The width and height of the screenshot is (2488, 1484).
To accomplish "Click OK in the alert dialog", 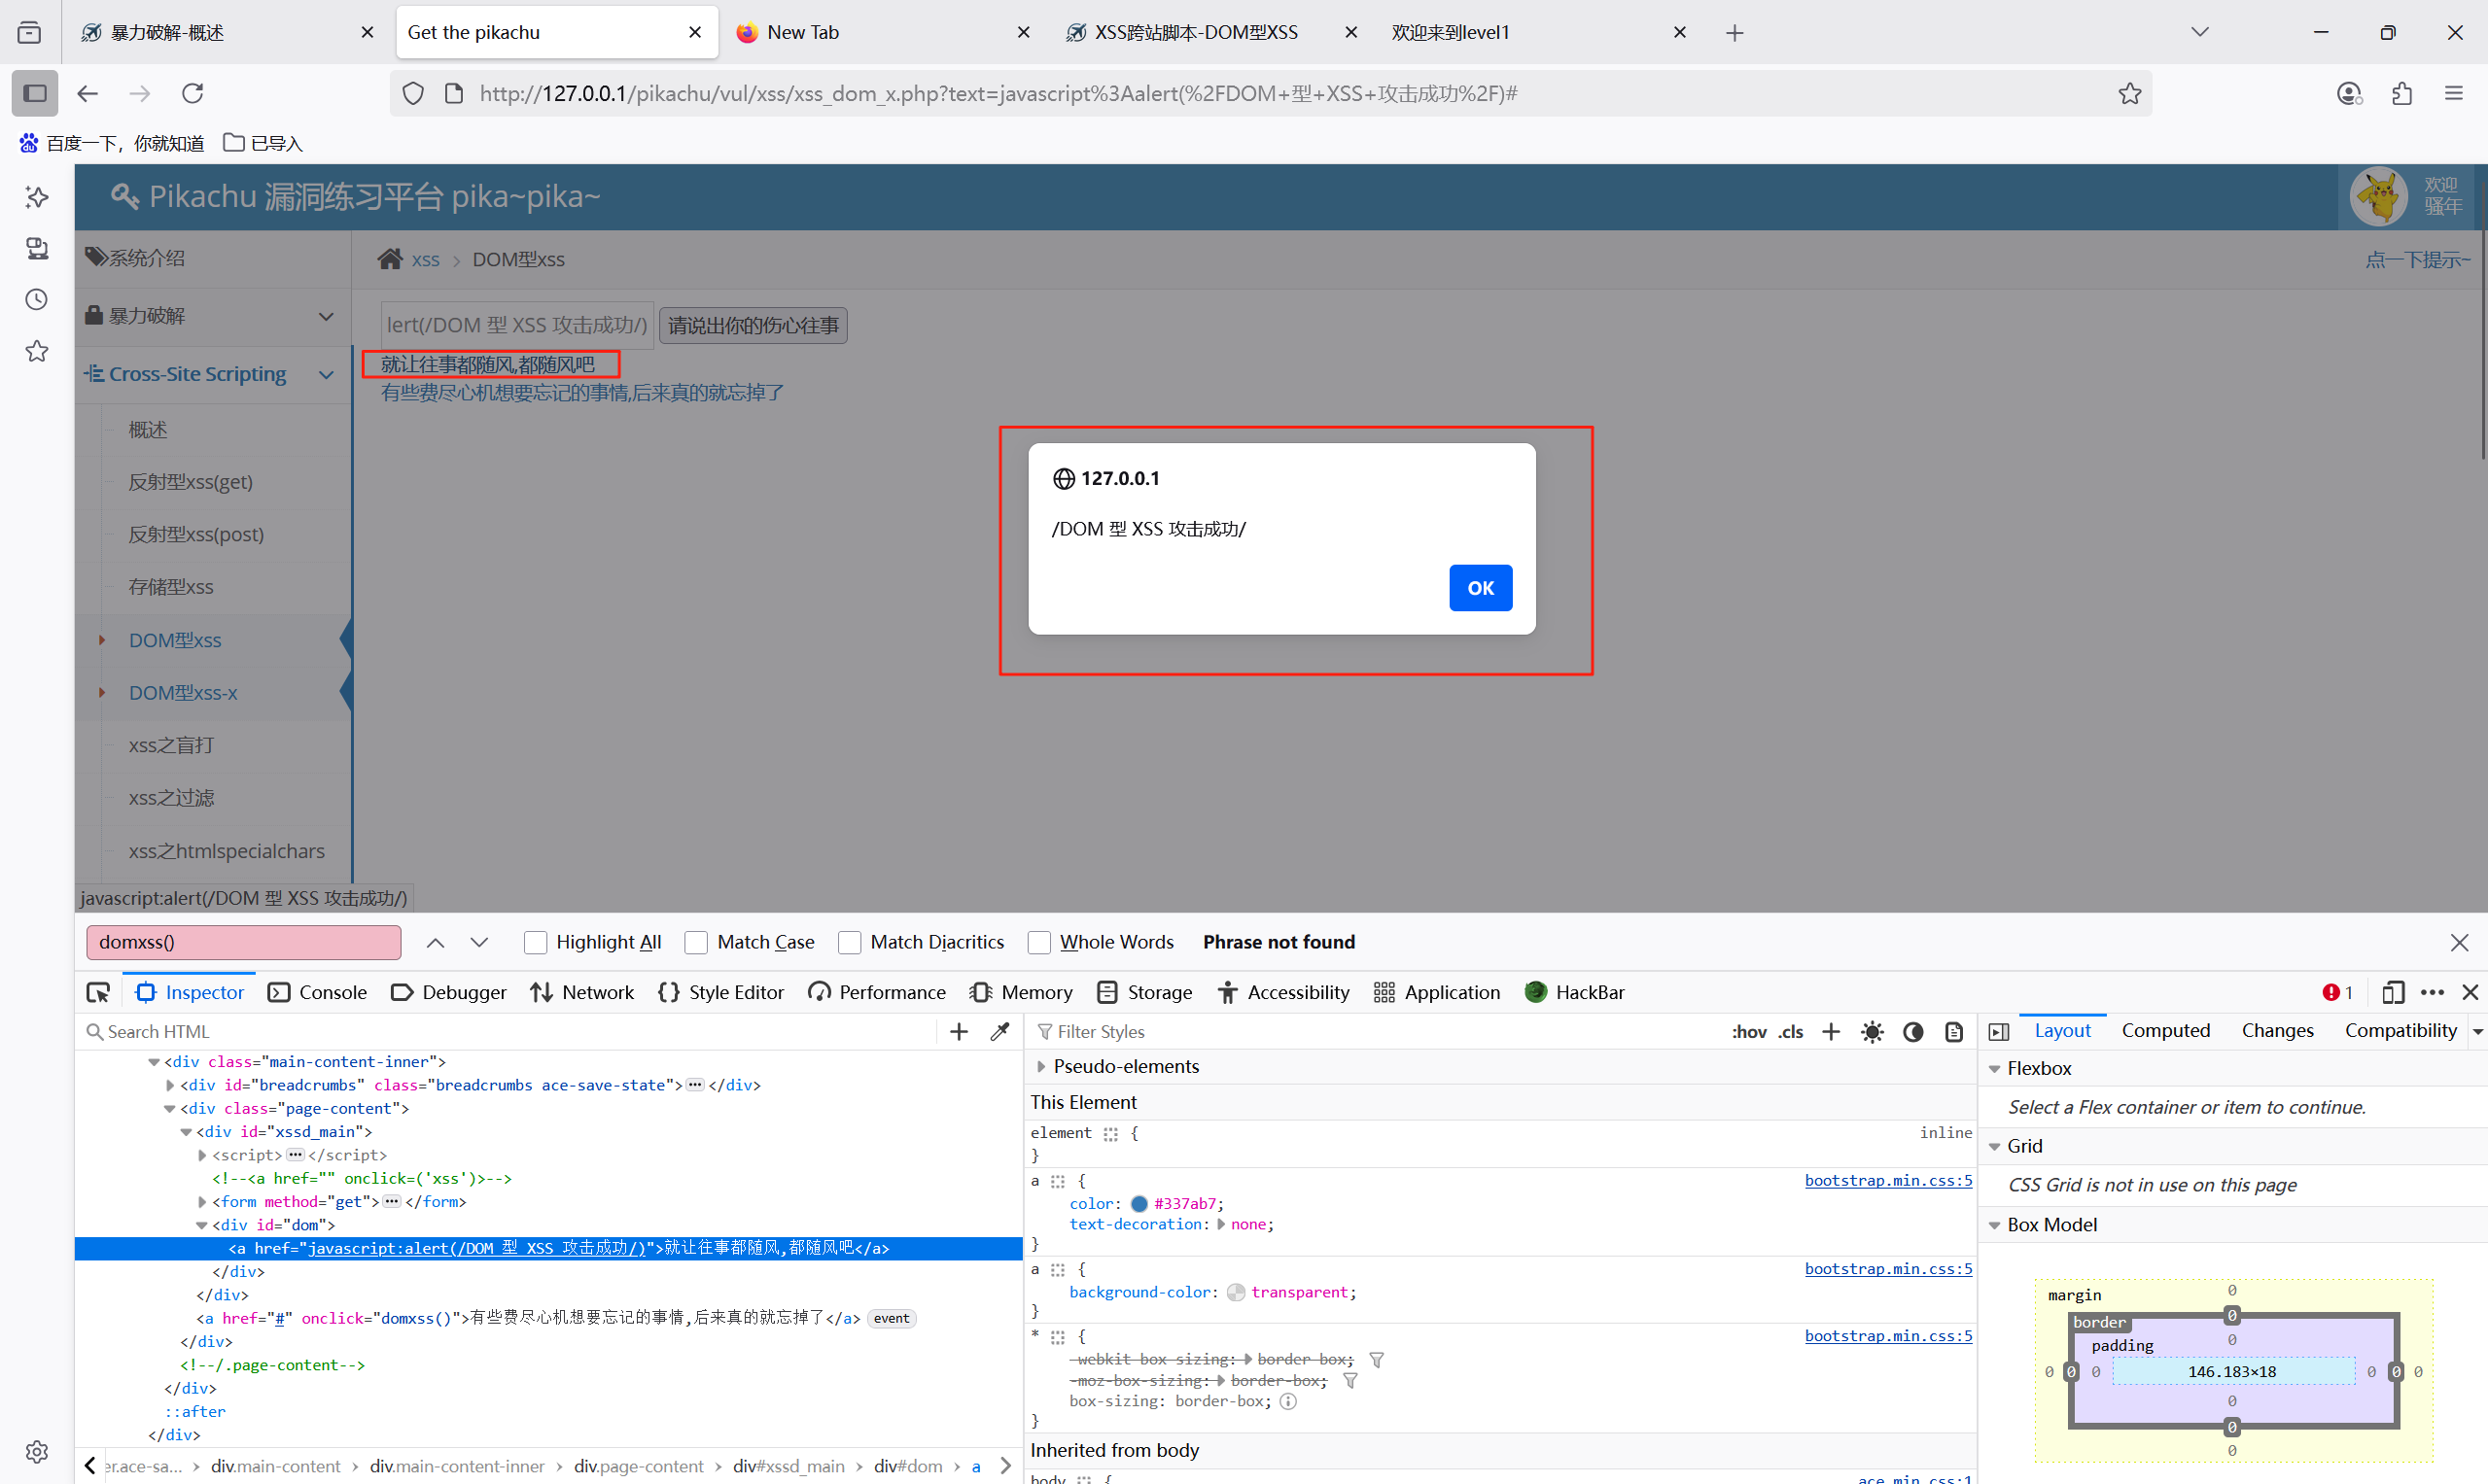I will pos(1480,588).
